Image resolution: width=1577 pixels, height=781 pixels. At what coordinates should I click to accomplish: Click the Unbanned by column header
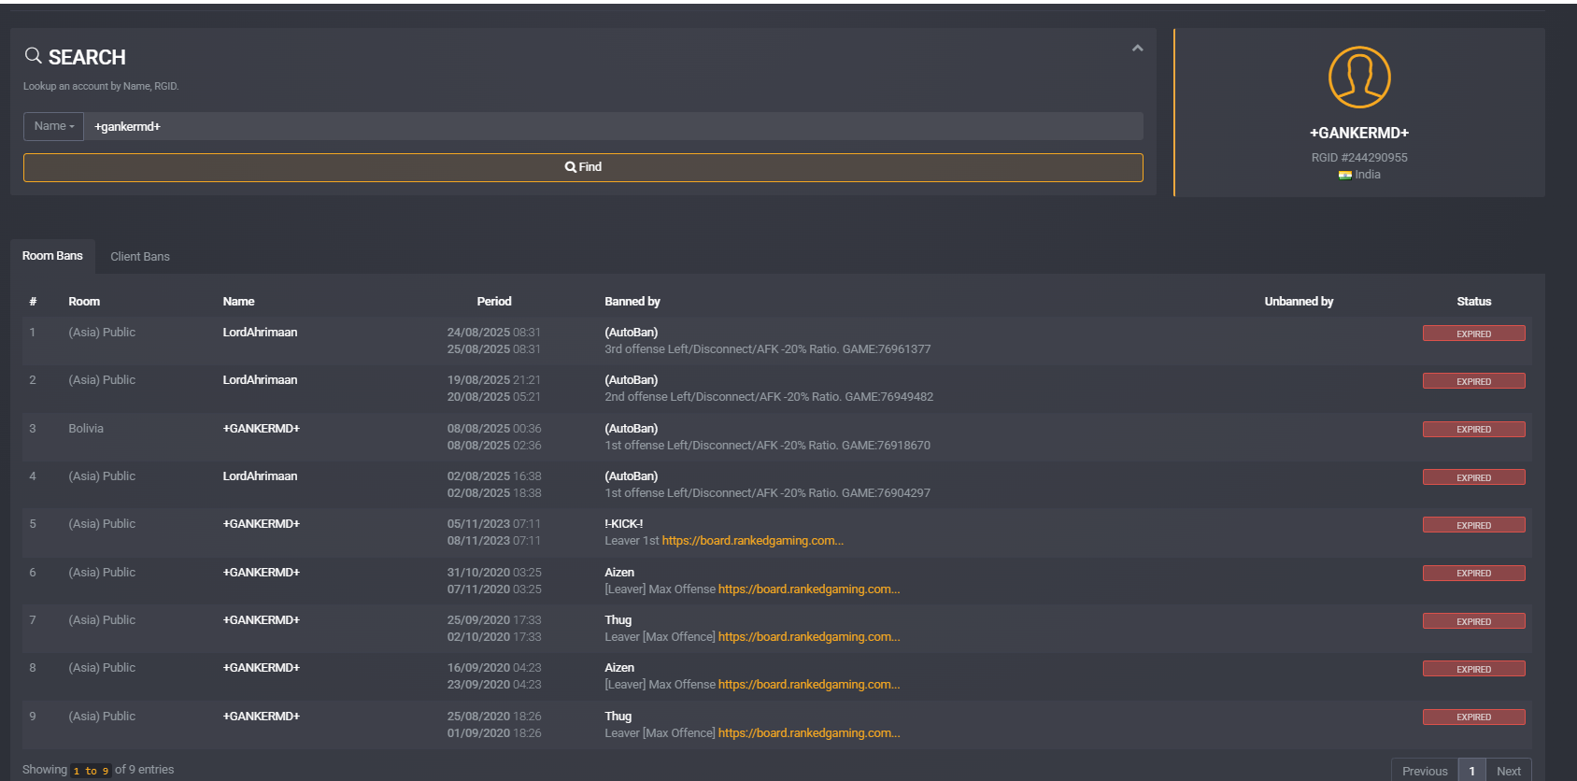(1299, 302)
